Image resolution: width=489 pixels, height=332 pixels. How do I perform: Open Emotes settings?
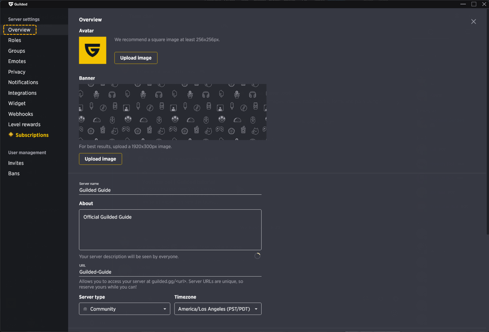(17, 61)
